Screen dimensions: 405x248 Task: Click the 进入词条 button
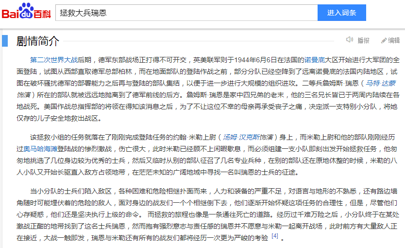click(342, 13)
